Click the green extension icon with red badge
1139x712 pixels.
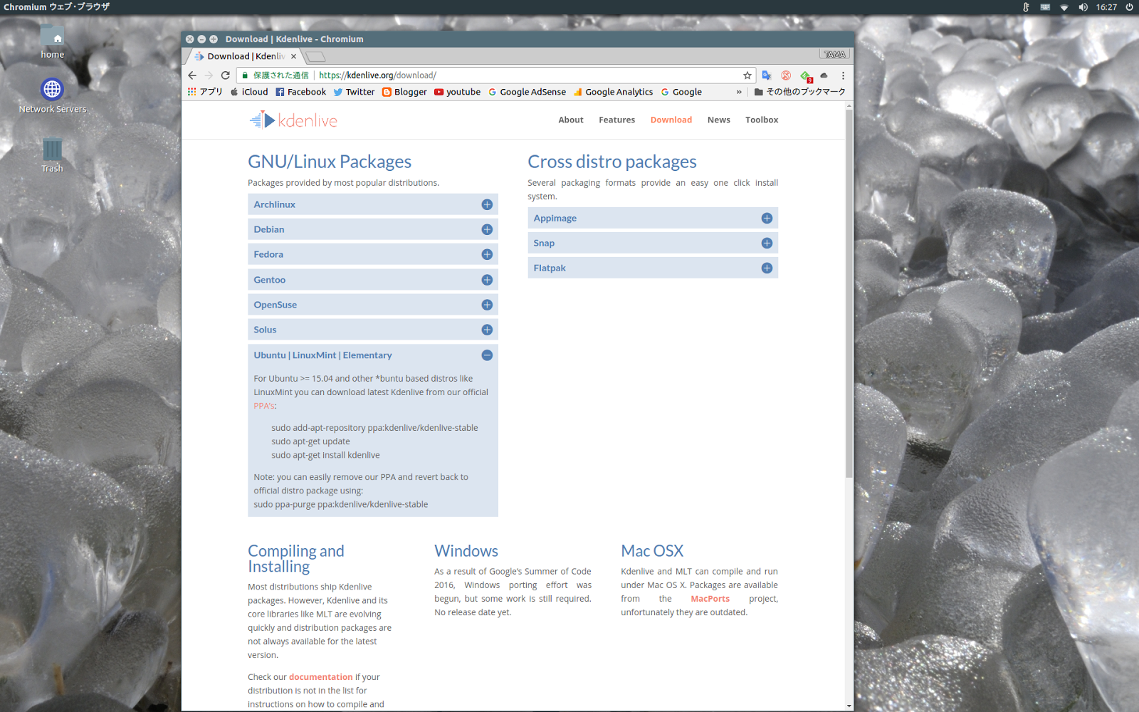point(805,75)
